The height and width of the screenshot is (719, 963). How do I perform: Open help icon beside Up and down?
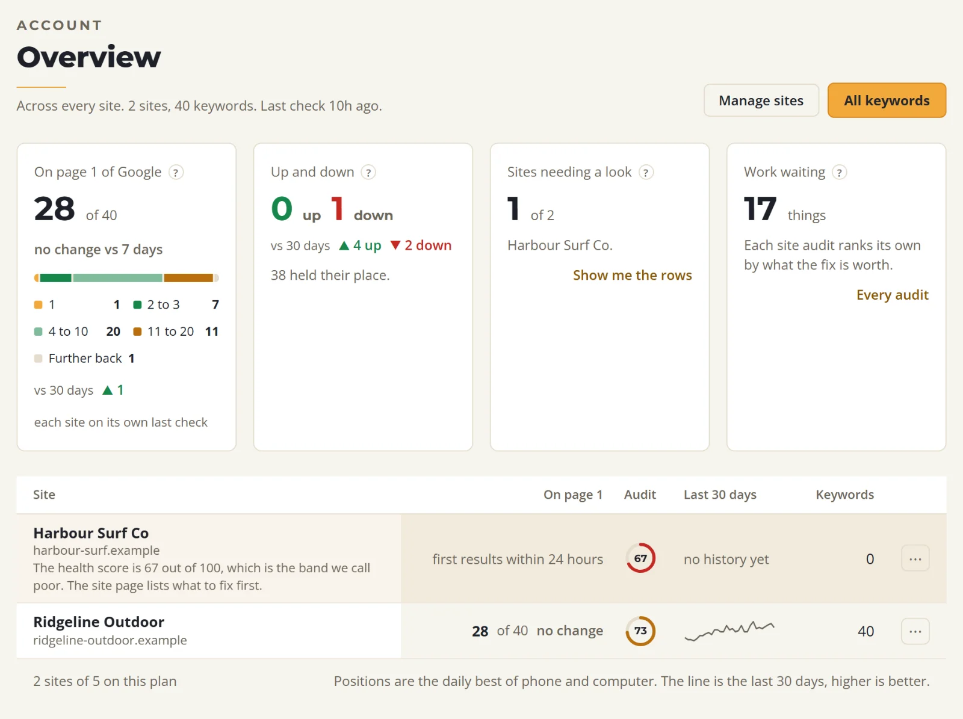pyautogui.click(x=368, y=173)
